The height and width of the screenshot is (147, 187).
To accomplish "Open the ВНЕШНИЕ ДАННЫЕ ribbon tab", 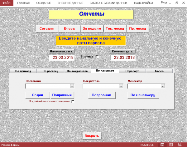I will [70, 3].
